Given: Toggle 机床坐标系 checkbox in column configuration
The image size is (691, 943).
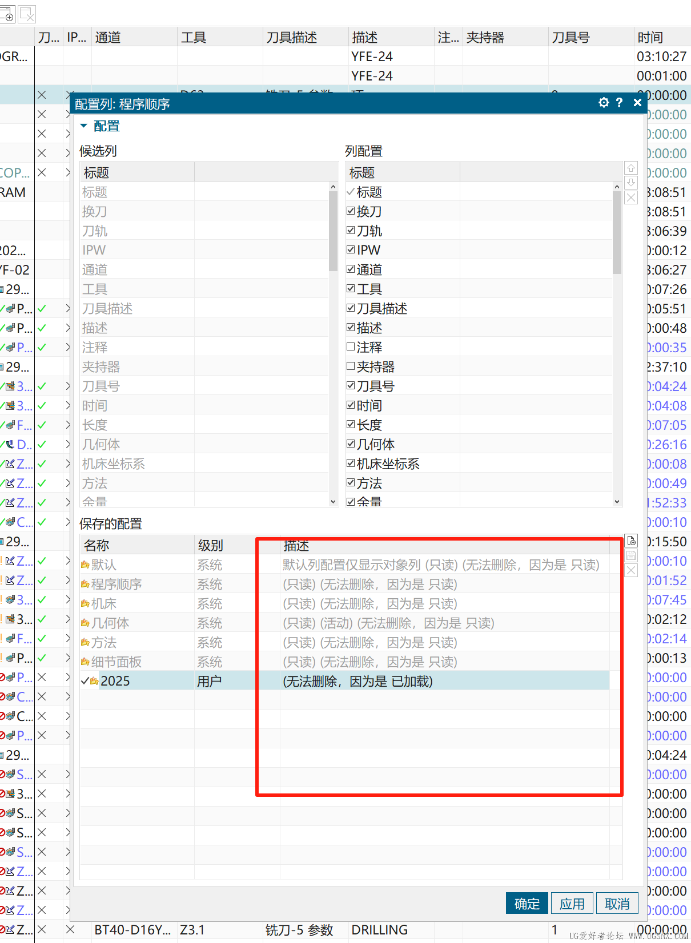Looking at the screenshot, I should (x=351, y=463).
